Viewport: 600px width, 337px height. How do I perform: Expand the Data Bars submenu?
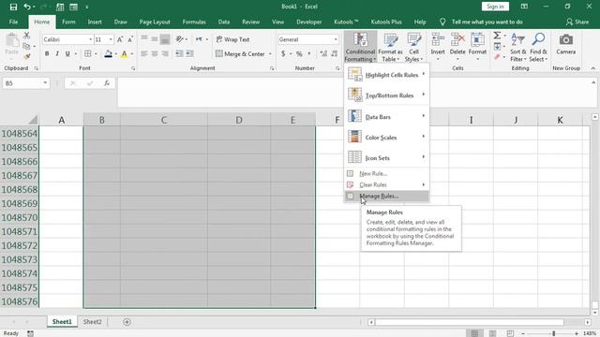click(386, 116)
